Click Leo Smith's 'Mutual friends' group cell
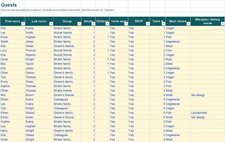 click(x=67, y=33)
